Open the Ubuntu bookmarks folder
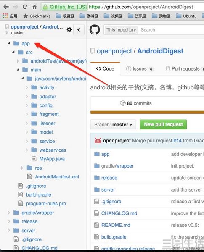Viewport: 204px width, 252px height. tap(186, 16)
